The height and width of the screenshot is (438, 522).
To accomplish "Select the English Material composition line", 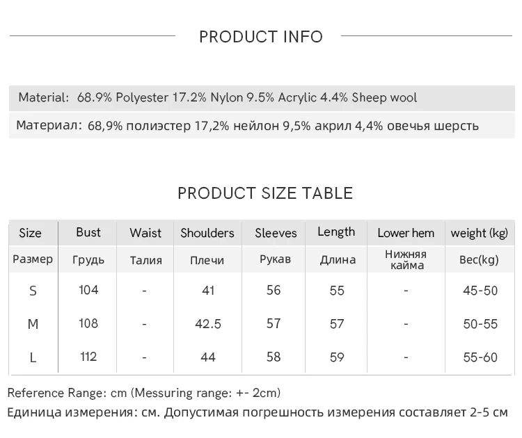I will pyautogui.click(x=218, y=97).
